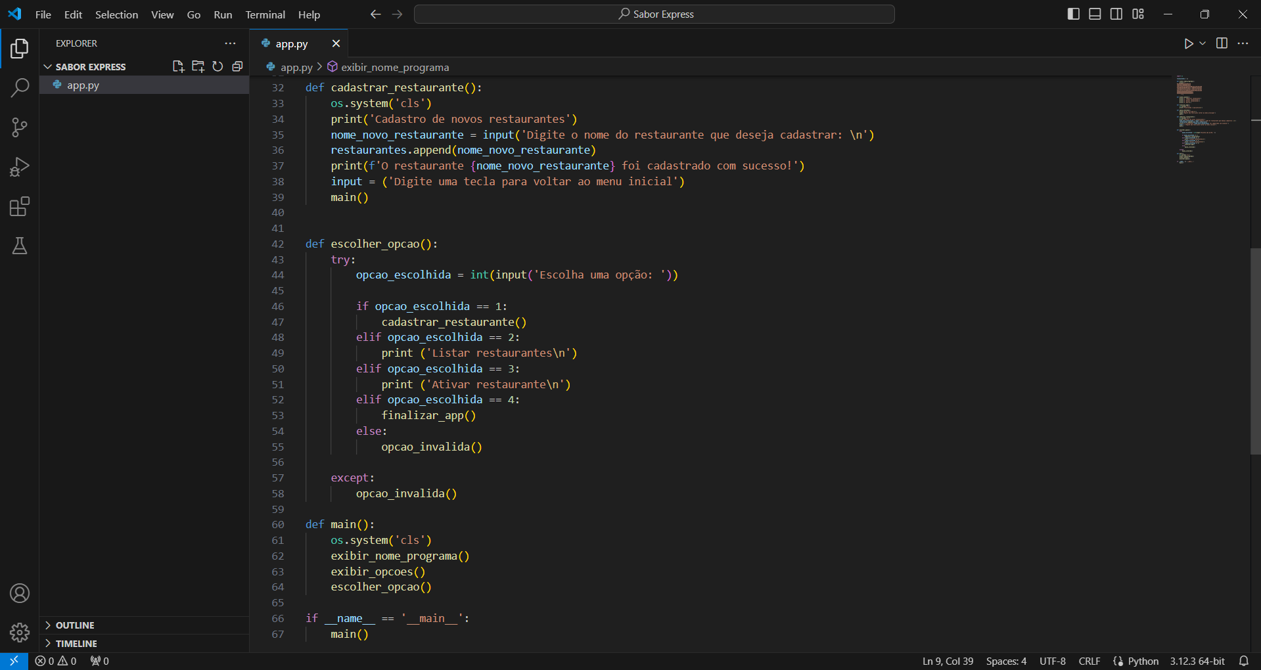Open the Explorer view in activity bar
Image resolution: width=1261 pixels, height=670 pixels.
click(20, 48)
